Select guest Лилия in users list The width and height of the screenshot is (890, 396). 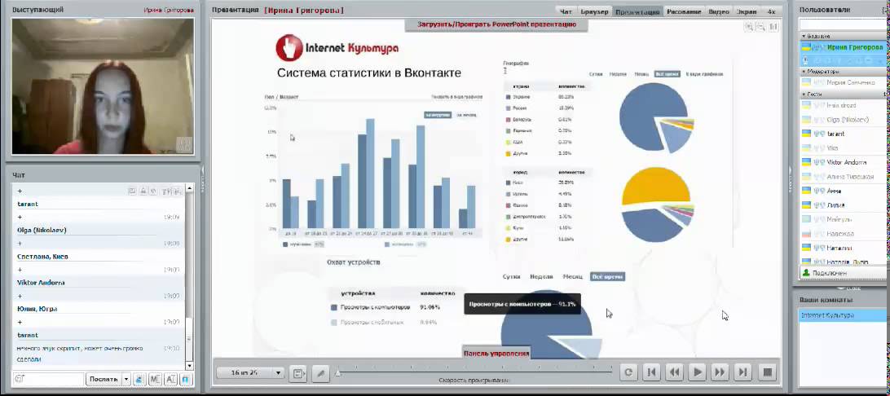[x=843, y=205]
